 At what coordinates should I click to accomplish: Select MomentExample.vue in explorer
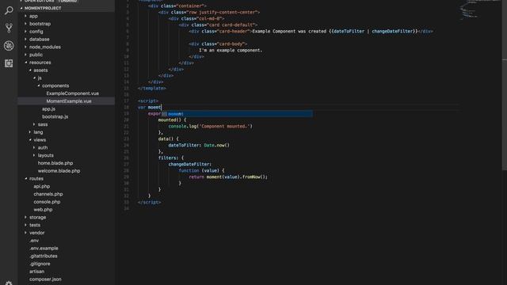(69, 101)
